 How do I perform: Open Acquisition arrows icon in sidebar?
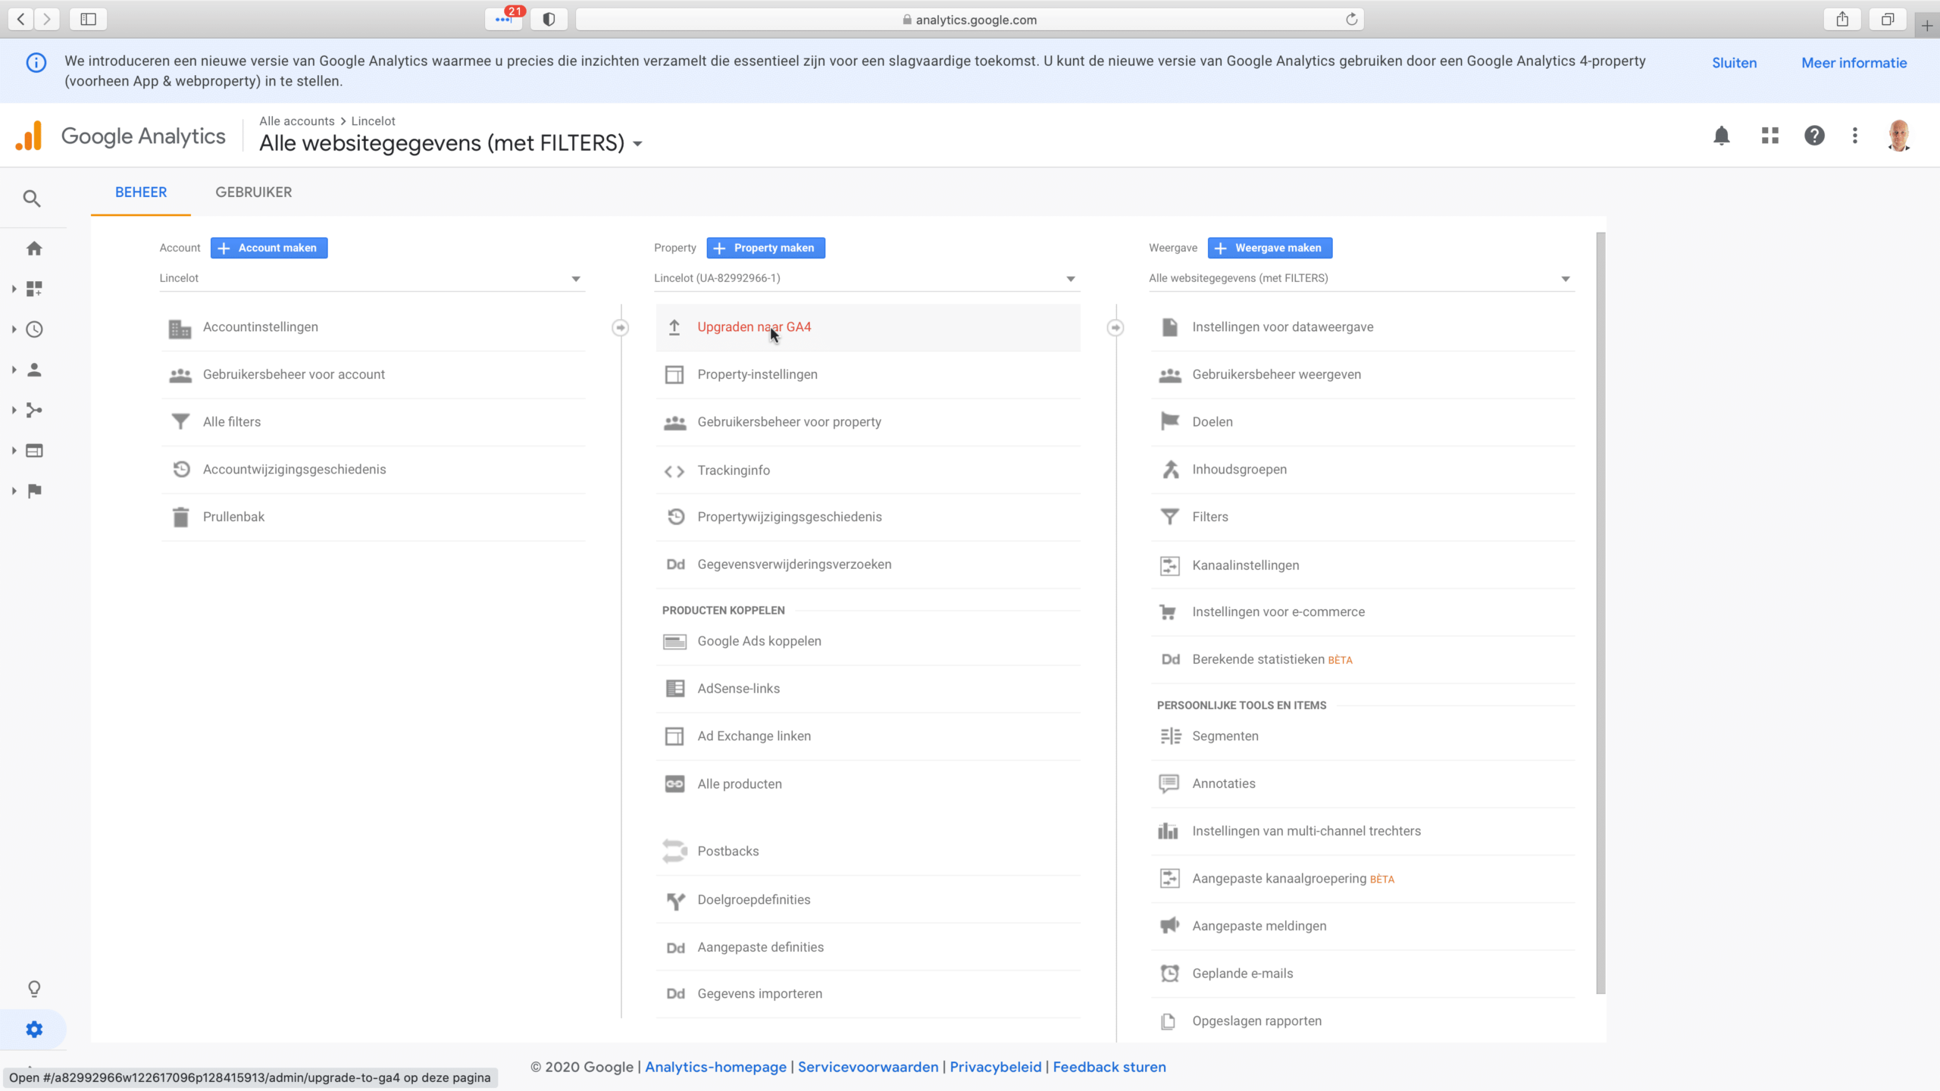(34, 410)
